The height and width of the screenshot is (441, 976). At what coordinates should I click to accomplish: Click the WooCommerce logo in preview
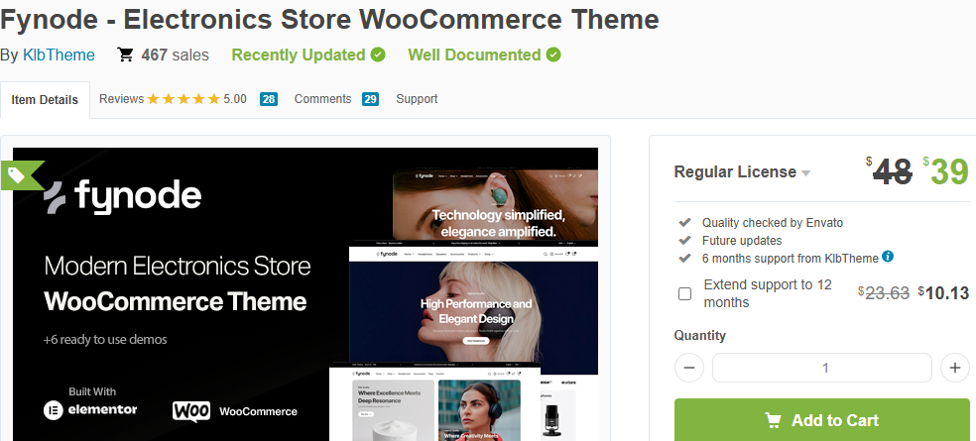click(x=235, y=411)
